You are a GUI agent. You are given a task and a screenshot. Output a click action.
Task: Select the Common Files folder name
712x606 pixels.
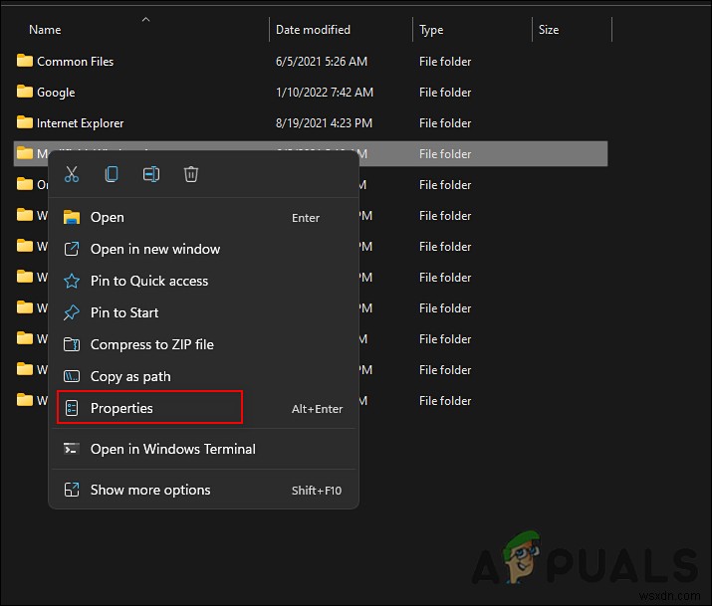76,62
